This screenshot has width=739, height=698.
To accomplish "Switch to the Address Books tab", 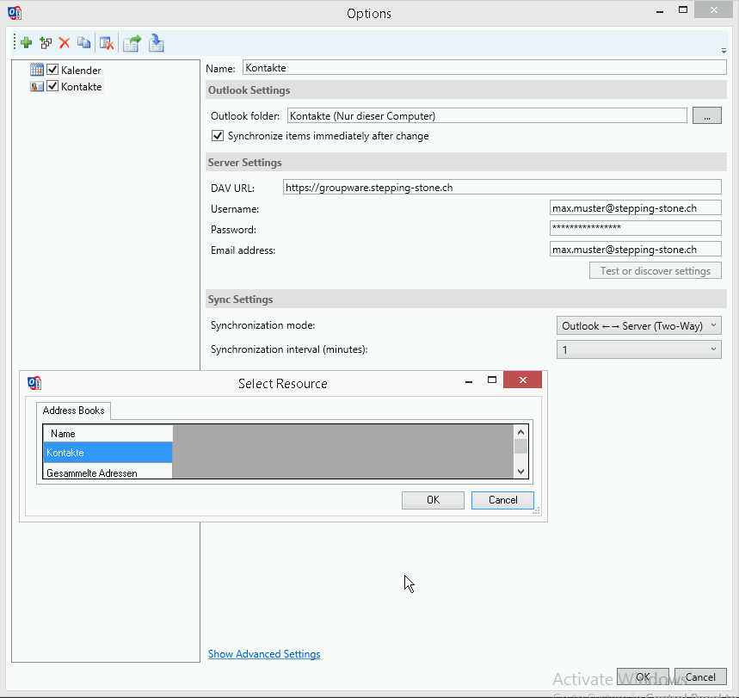I will (73, 411).
